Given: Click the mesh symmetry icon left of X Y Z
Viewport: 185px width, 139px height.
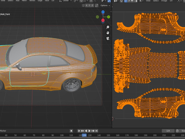Looking at the screenshot, I should pos(83,5).
